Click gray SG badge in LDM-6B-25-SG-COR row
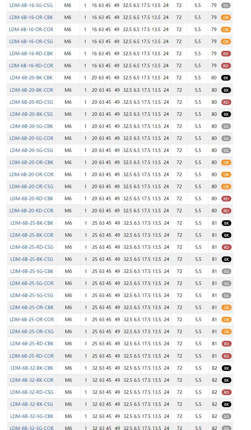 coord(227,283)
